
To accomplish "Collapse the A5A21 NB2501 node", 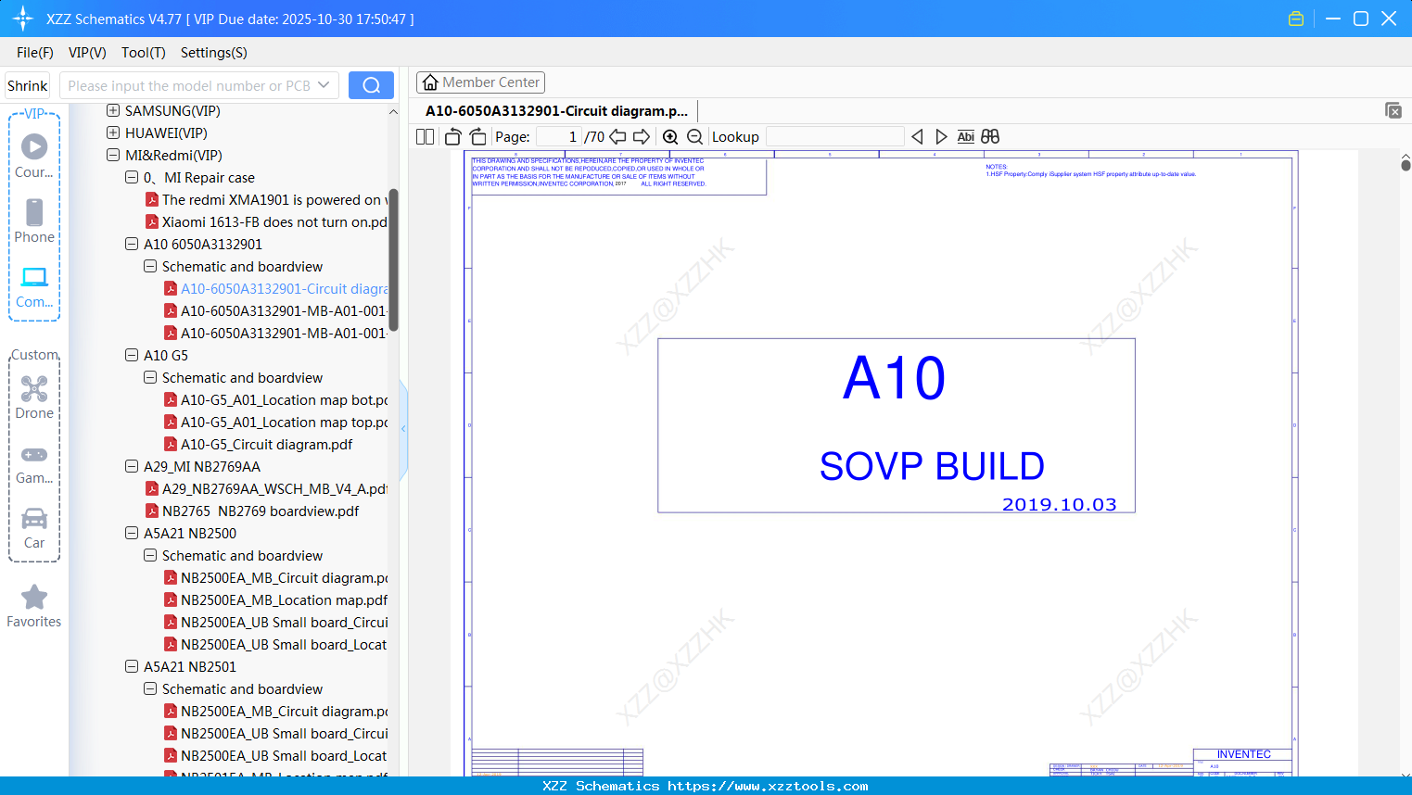I will (132, 666).
